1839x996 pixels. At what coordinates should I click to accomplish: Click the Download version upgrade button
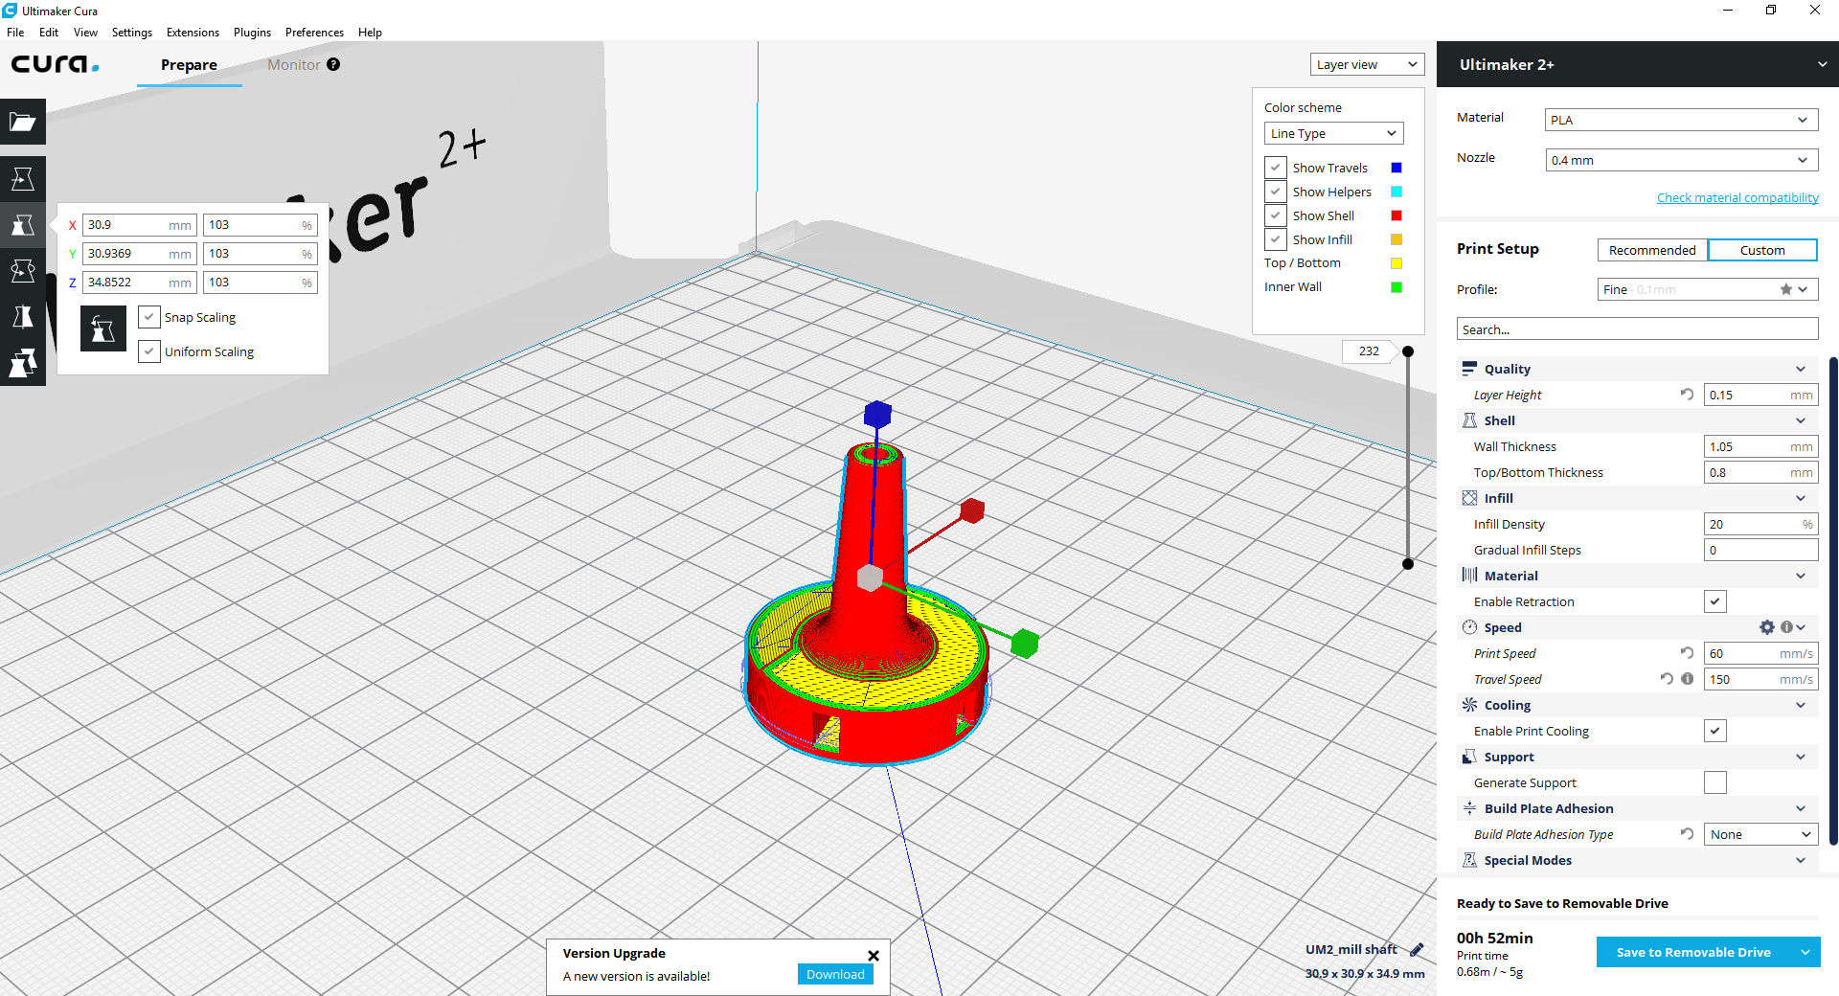click(x=835, y=974)
